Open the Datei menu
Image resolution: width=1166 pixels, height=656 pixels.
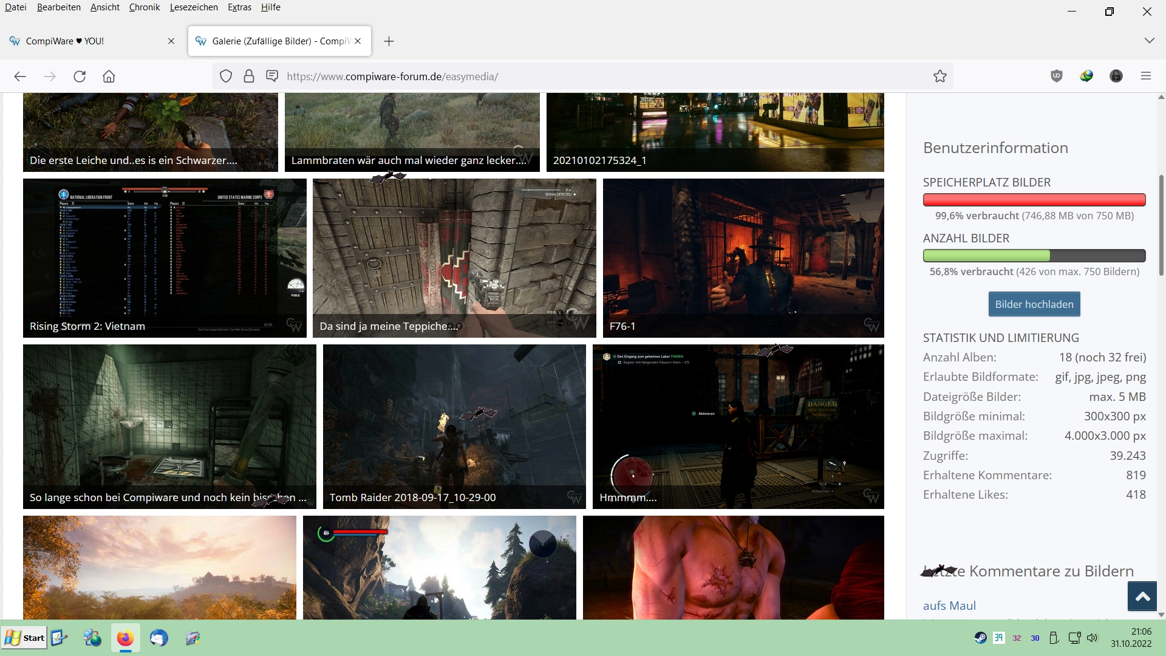[x=15, y=7]
